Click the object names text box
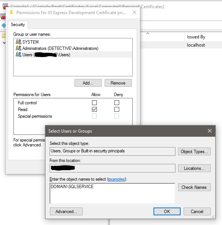Viewport: 222px width, 225px height. pyautogui.click(x=112, y=193)
